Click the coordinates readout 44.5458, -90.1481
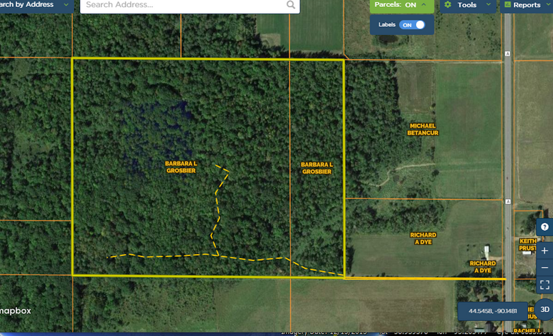The height and width of the screenshot is (336, 553). click(x=493, y=311)
